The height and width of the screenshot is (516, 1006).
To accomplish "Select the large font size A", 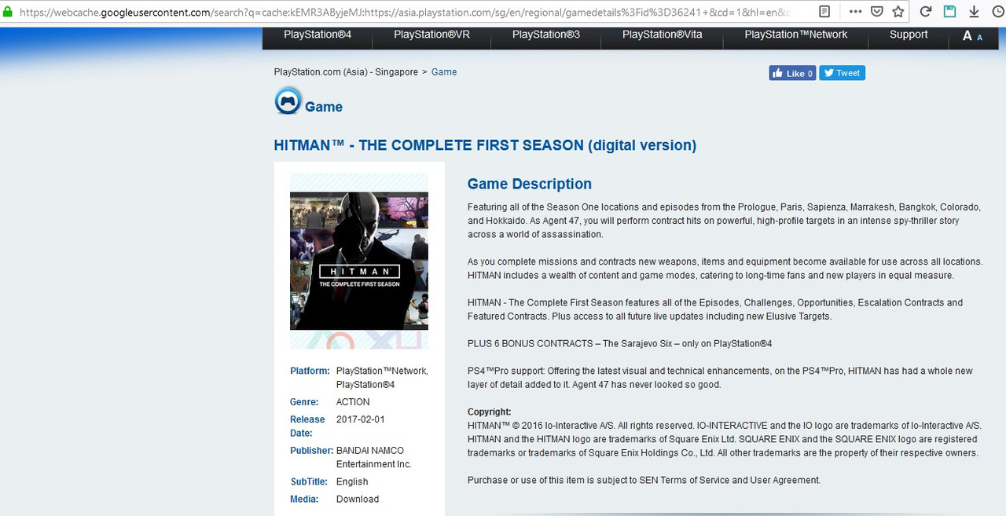I will point(967,36).
